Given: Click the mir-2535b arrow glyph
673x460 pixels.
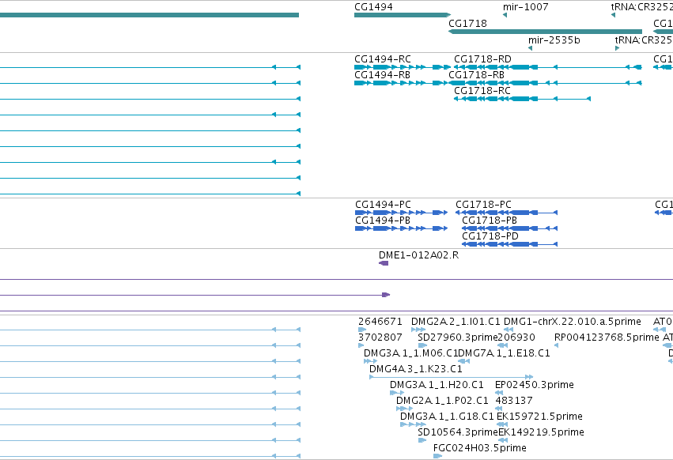Looking at the screenshot, I should tap(530, 48).
